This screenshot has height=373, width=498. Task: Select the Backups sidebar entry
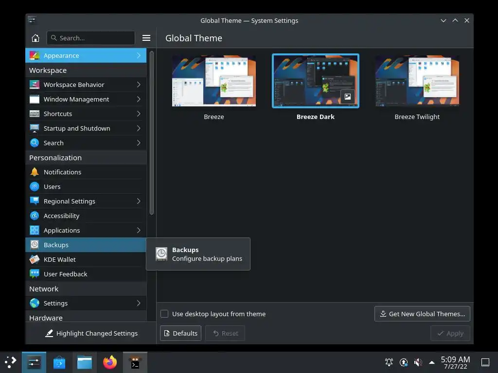point(86,245)
